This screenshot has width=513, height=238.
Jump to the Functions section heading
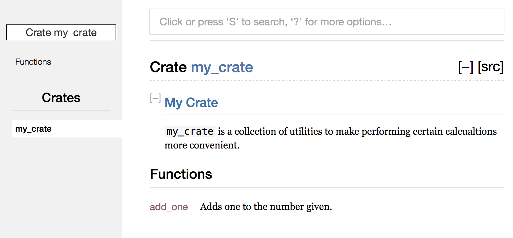pos(181,174)
